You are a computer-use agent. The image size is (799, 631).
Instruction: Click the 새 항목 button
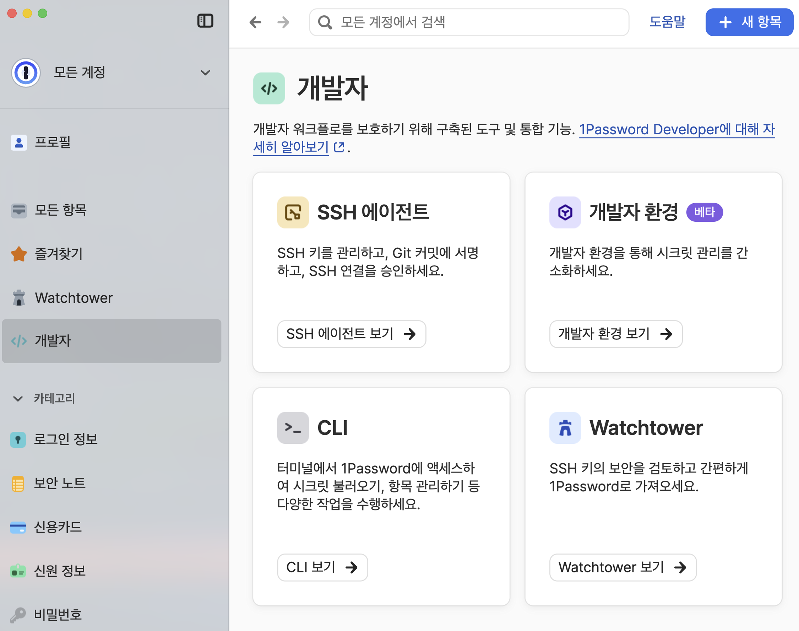click(749, 22)
